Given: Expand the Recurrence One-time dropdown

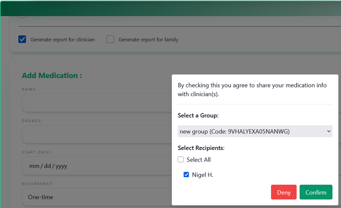Looking at the screenshot, I should (97, 197).
